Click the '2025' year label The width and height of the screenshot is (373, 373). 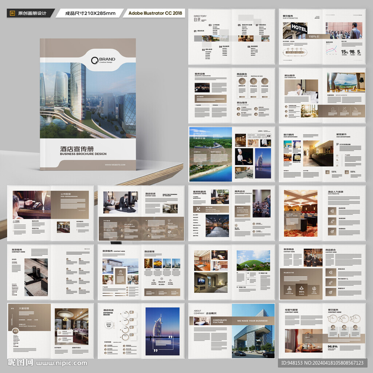(x=14, y=259)
